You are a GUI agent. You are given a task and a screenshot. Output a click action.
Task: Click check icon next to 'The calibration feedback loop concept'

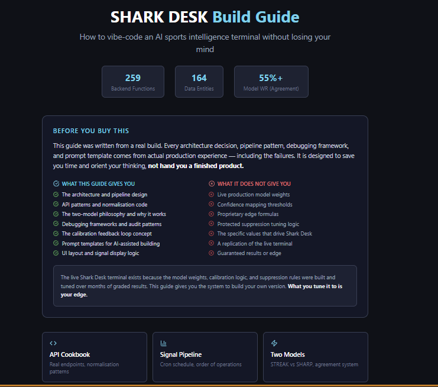tap(56, 234)
